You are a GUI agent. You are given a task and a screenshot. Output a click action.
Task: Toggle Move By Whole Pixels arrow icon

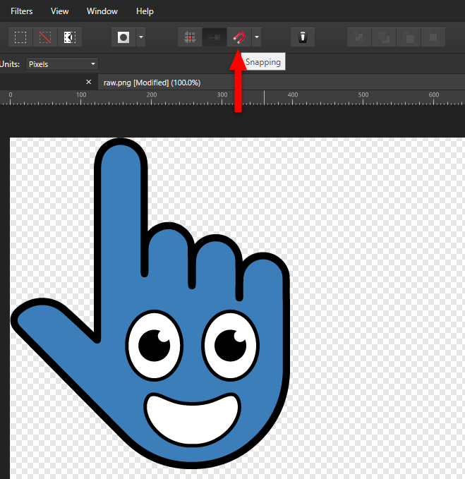[x=215, y=37]
